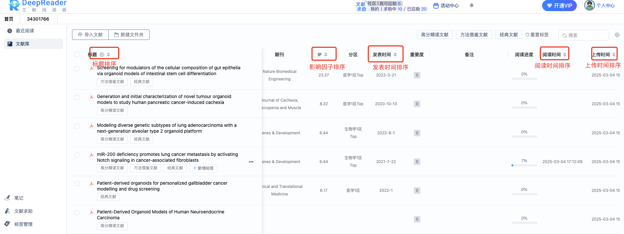The height and width of the screenshot is (234, 624).
Task: Check the miR-200 deficiency row checkbox
Action: click(77, 155)
